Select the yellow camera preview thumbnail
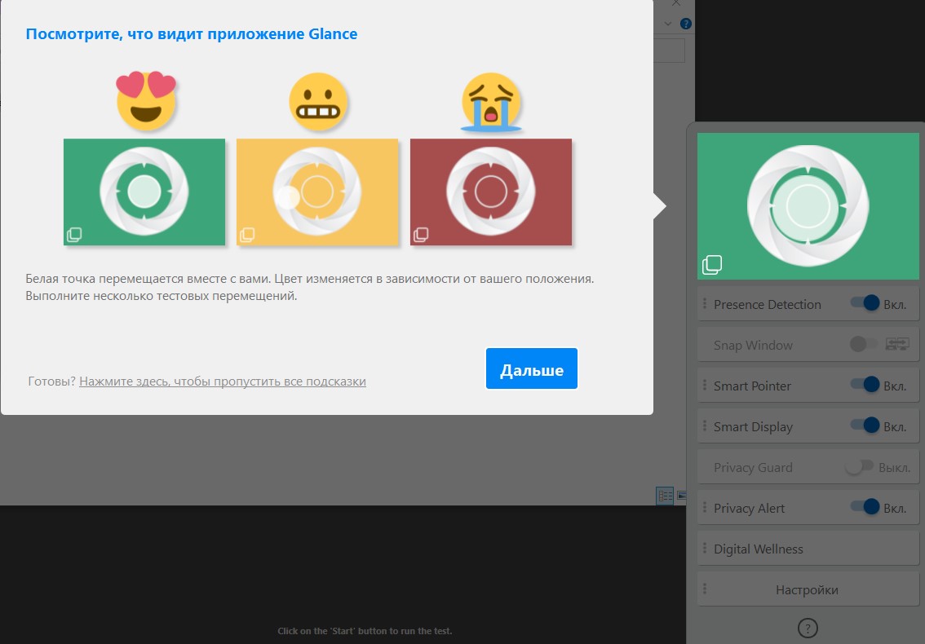 click(317, 192)
